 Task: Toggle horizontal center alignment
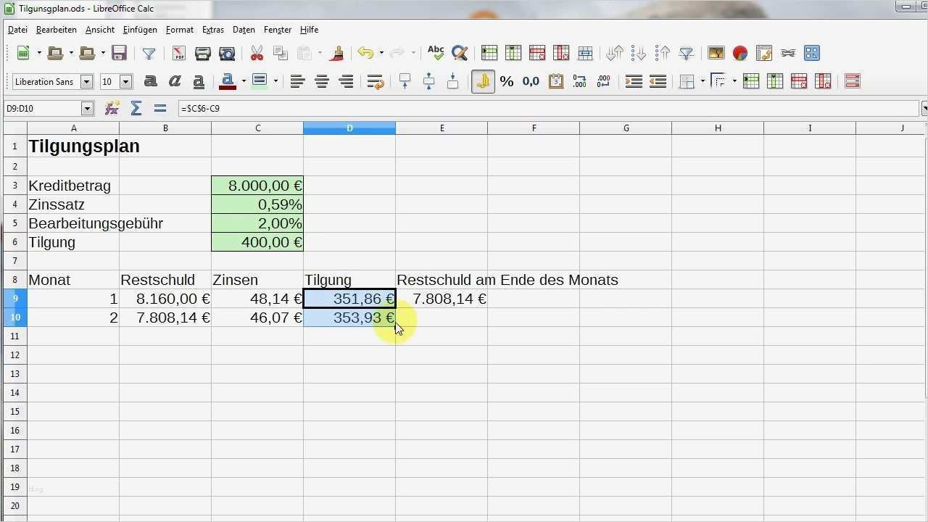pyautogui.click(x=322, y=82)
